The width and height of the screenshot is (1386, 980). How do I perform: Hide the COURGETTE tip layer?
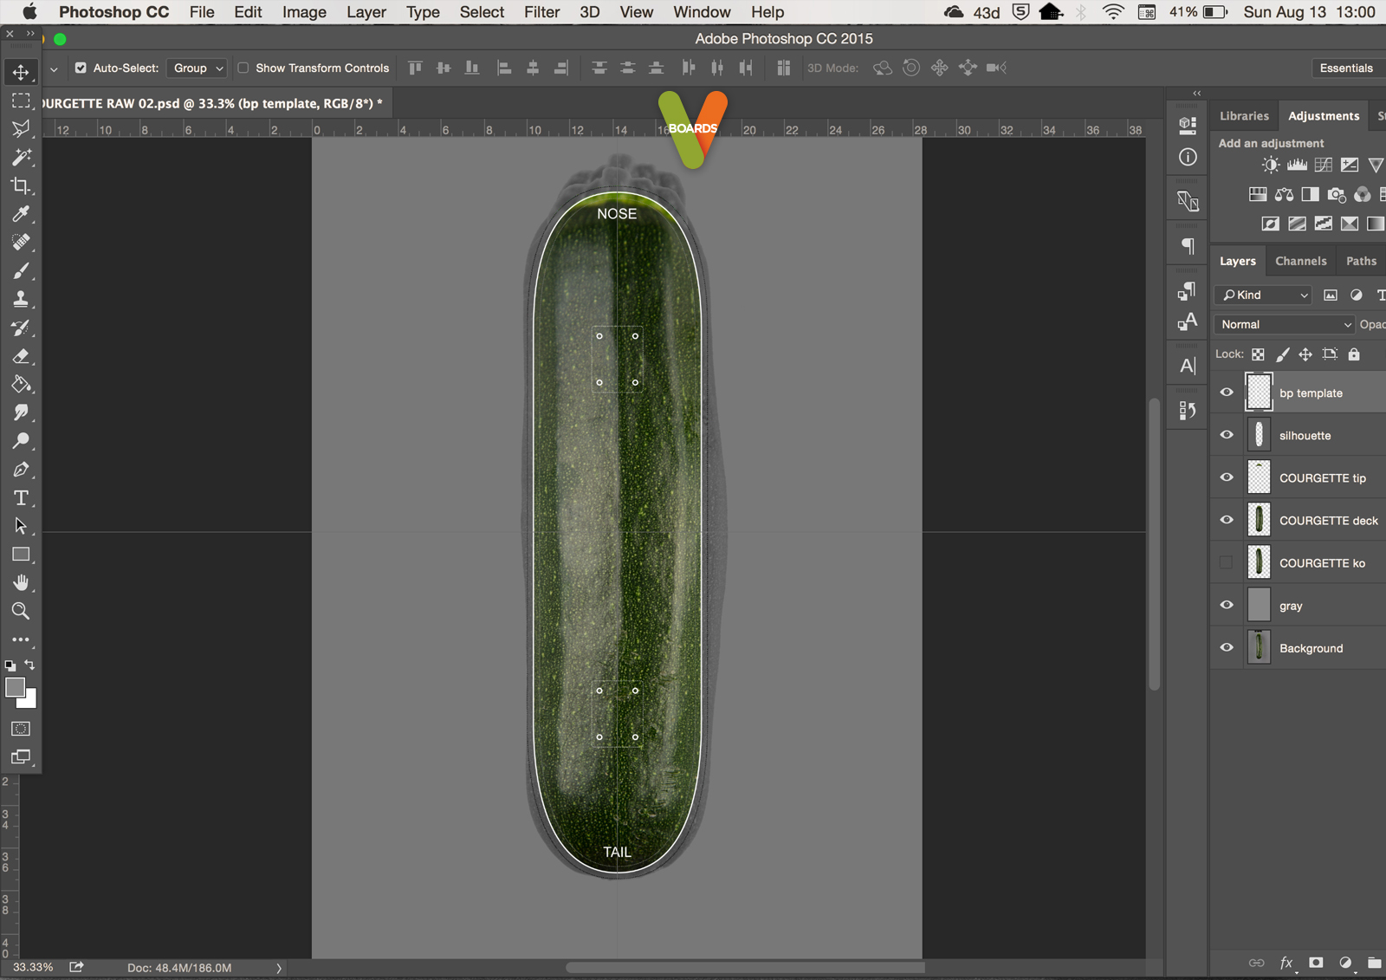pyautogui.click(x=1227, y=477)
